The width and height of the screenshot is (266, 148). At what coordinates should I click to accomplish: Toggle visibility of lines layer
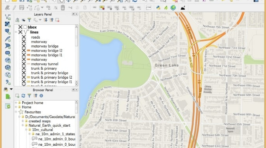pyautogui.click(x=20, y=32)
